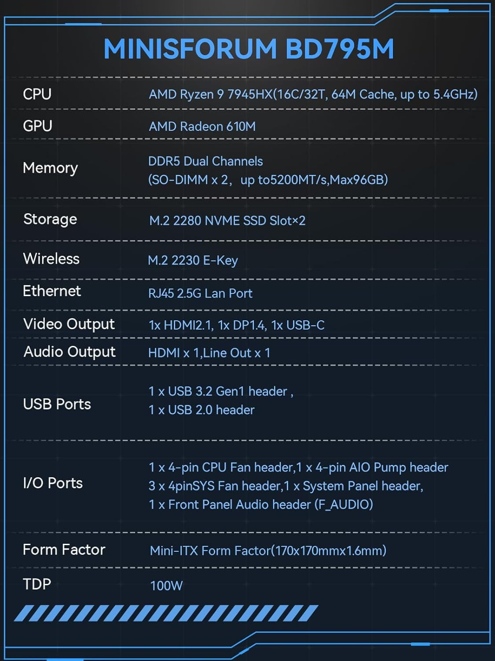This screenshot has width=495, height=661.
Task: Select the Memory row label
Action: click(50, 168)
